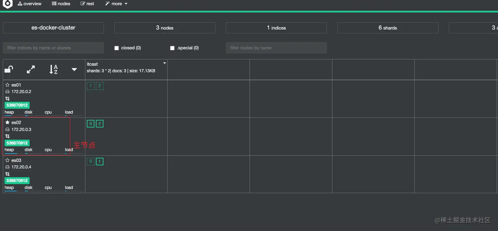Open the nodes tab
The width and height of the screenshot is (498, 231).
pyautogui.click(x=61, y=4)
